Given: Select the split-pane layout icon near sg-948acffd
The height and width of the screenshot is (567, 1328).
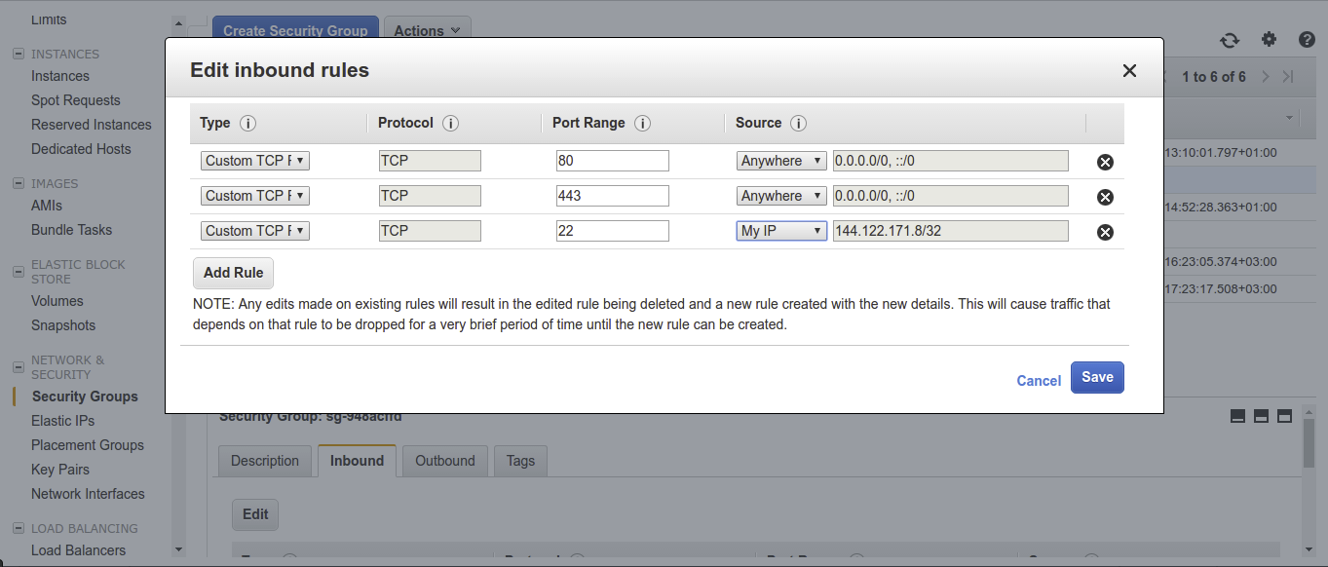Looking at the screenshot, I should tap(1261, 415).
